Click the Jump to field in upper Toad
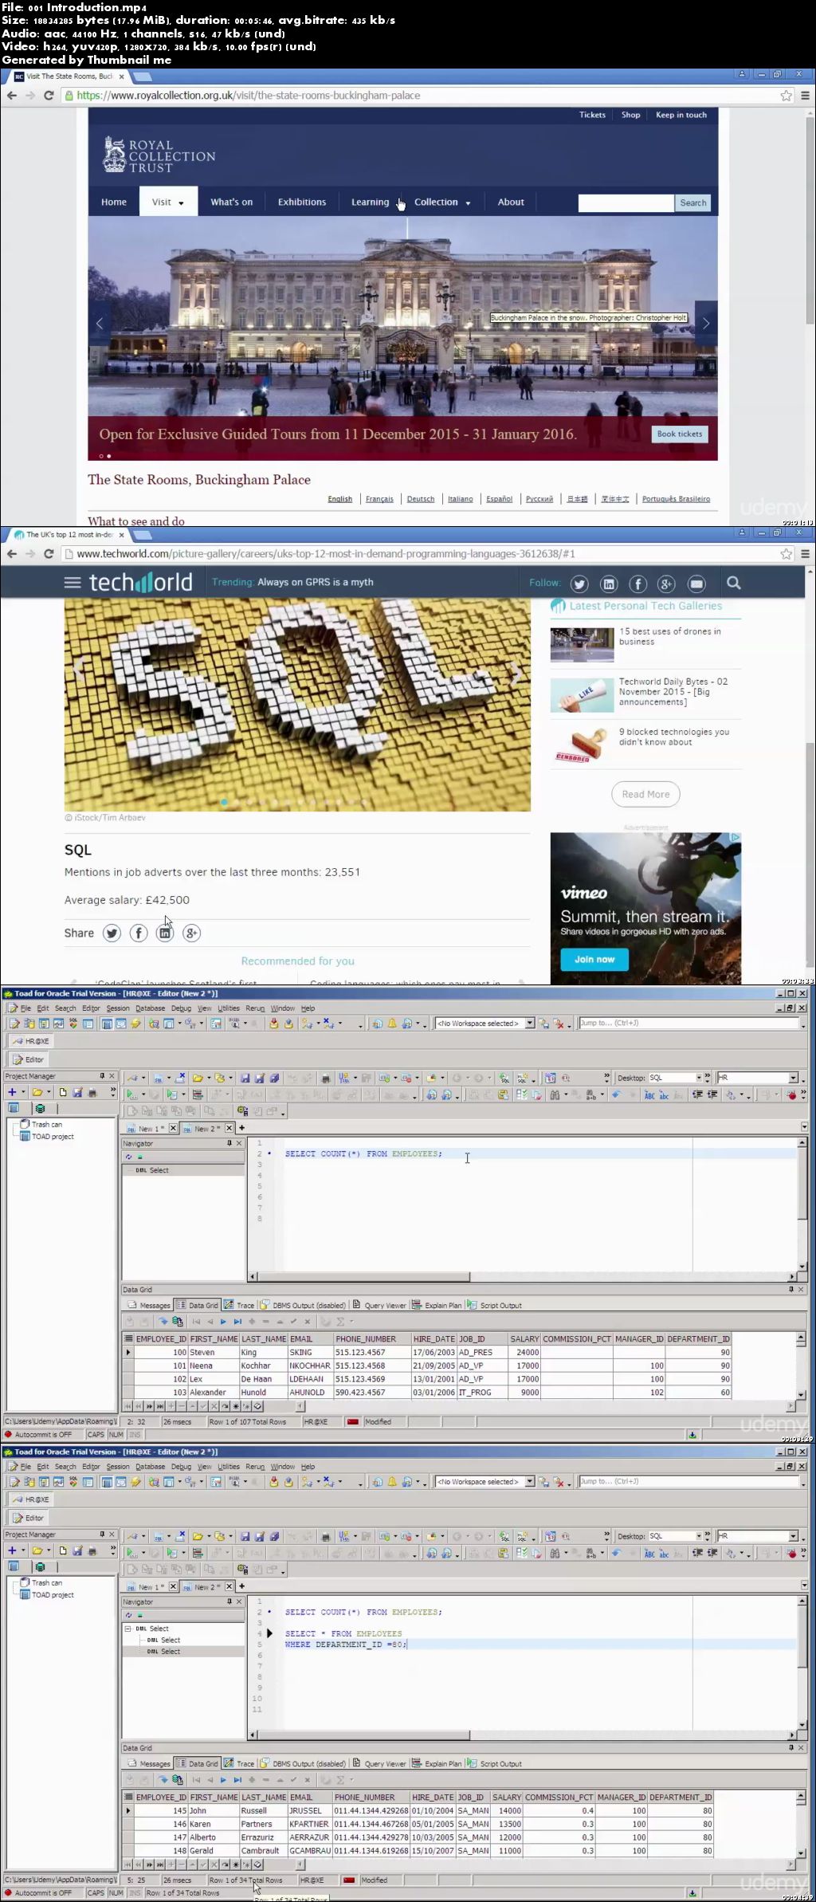Viewport: 816px width, 1902px height. coord(689,1024)
